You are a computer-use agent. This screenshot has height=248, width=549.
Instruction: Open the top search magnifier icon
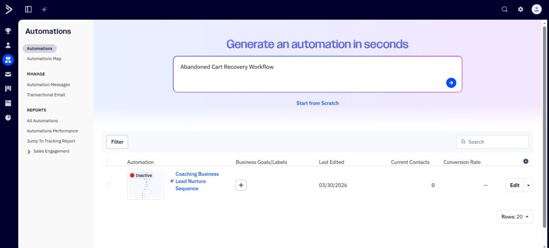(505, 10)
